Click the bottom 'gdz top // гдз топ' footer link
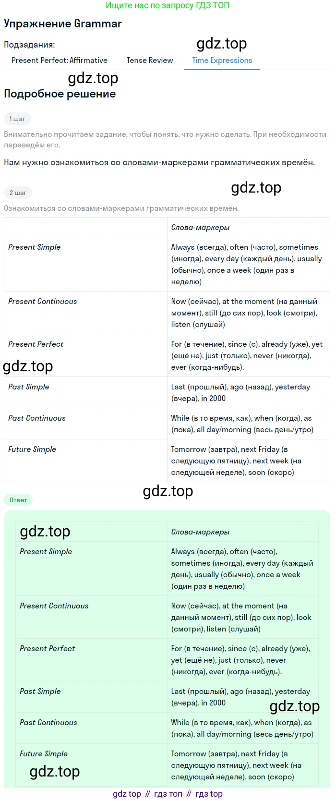 168,794
